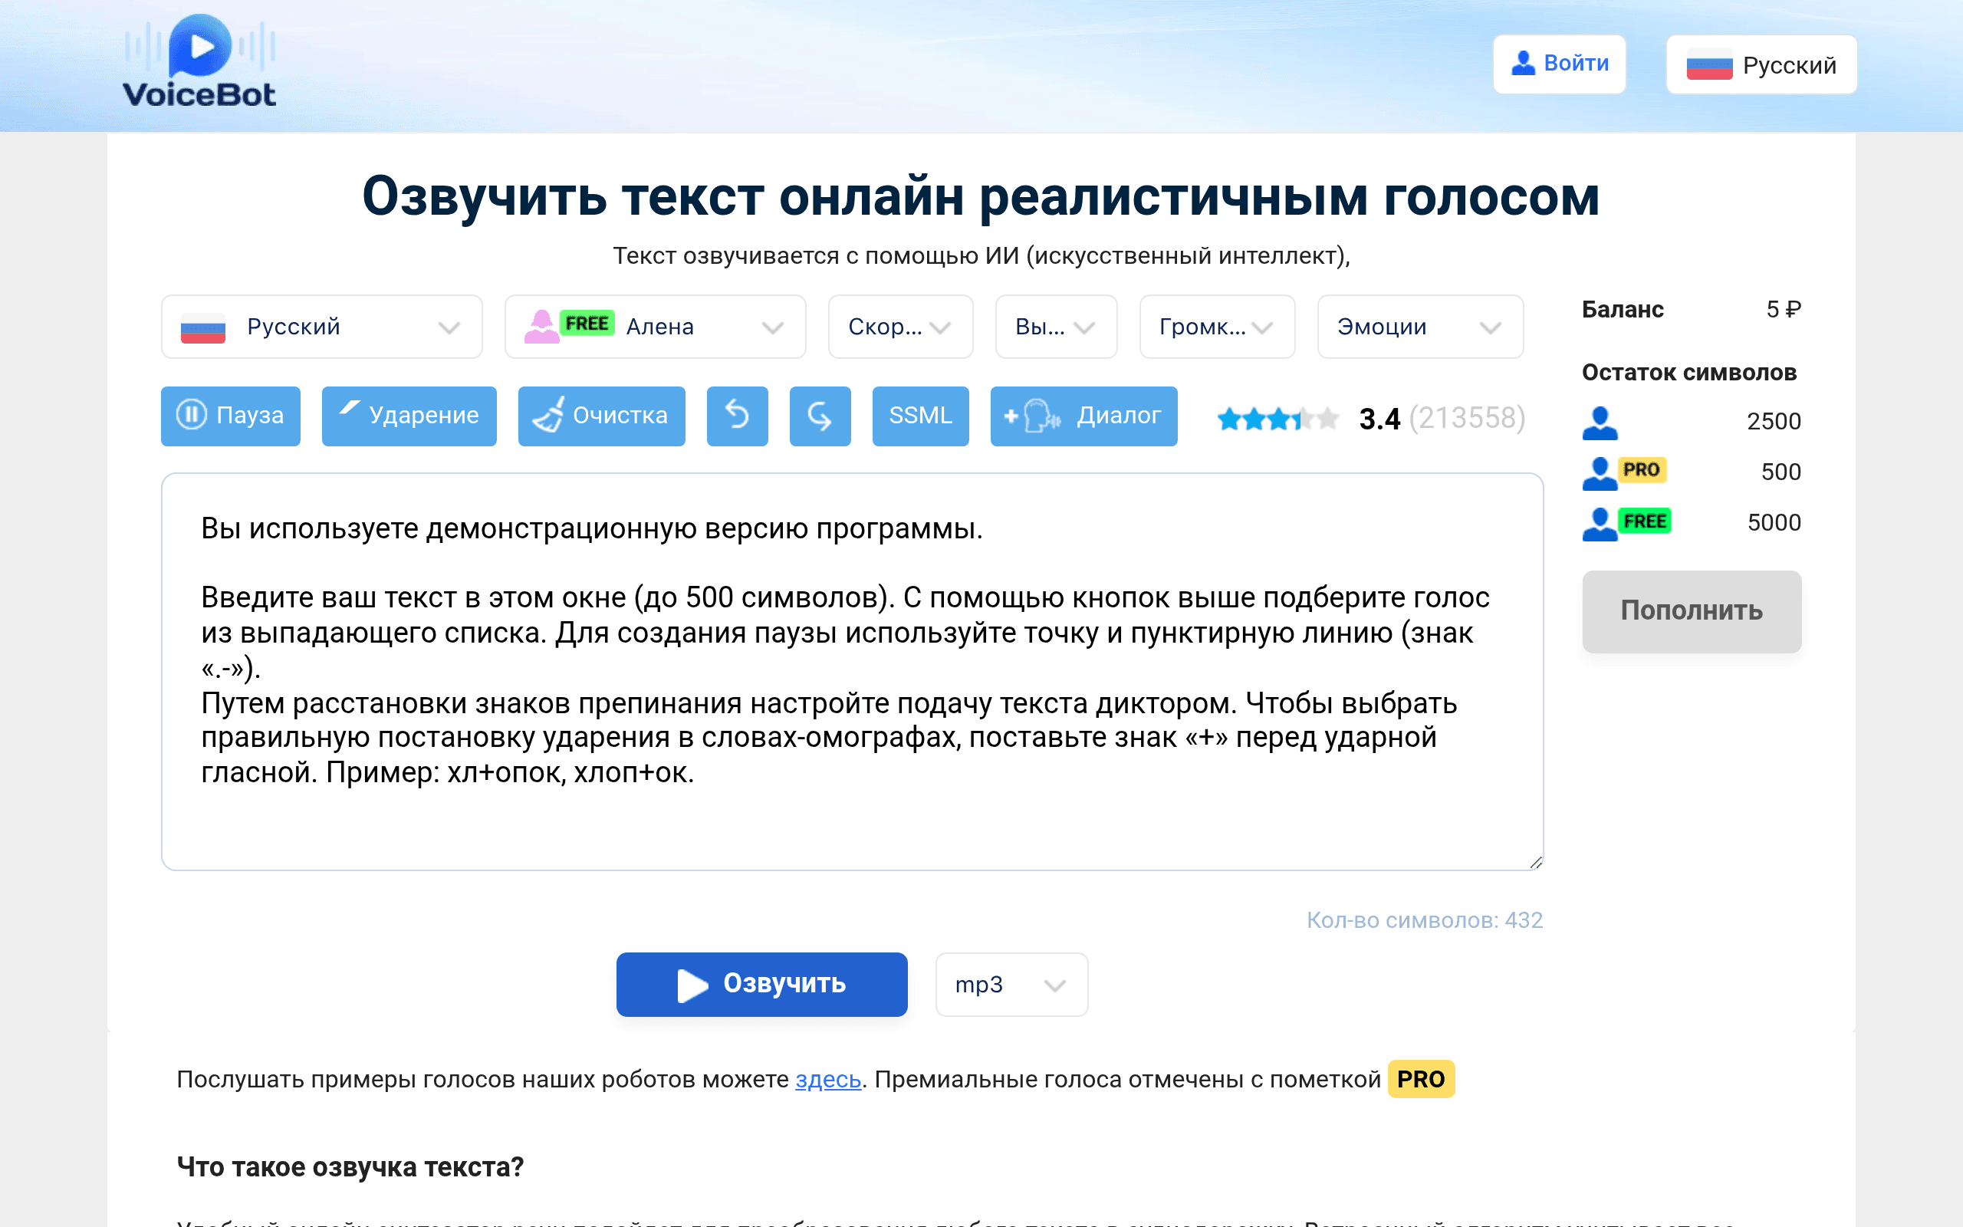
Task: Click the (213558) ratings count
Action: [1467, 419]
